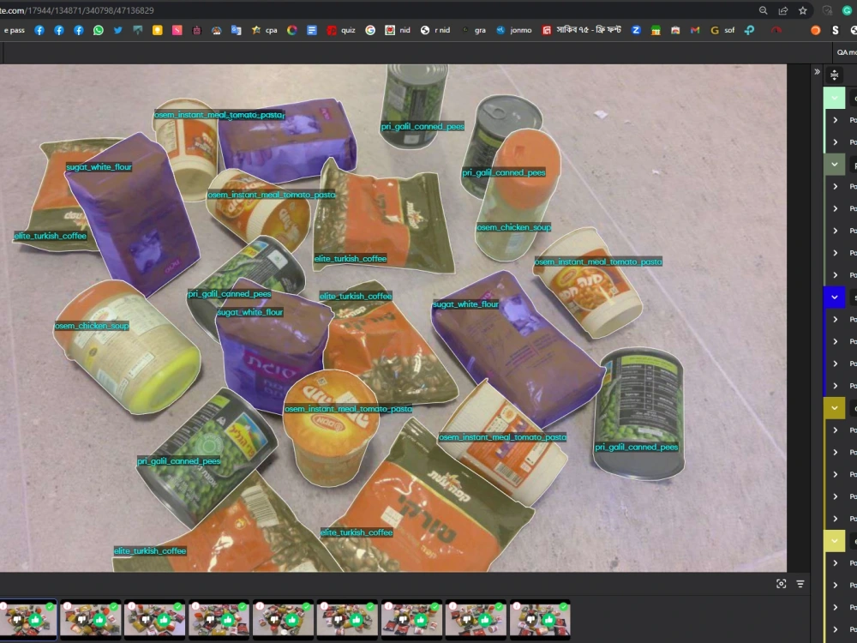Collapse the blue highlighted annotation group
The image size is (857, 643).
pos(835,297)
